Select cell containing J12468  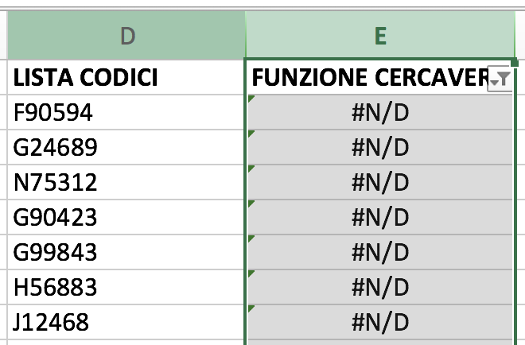pos(126,322)
